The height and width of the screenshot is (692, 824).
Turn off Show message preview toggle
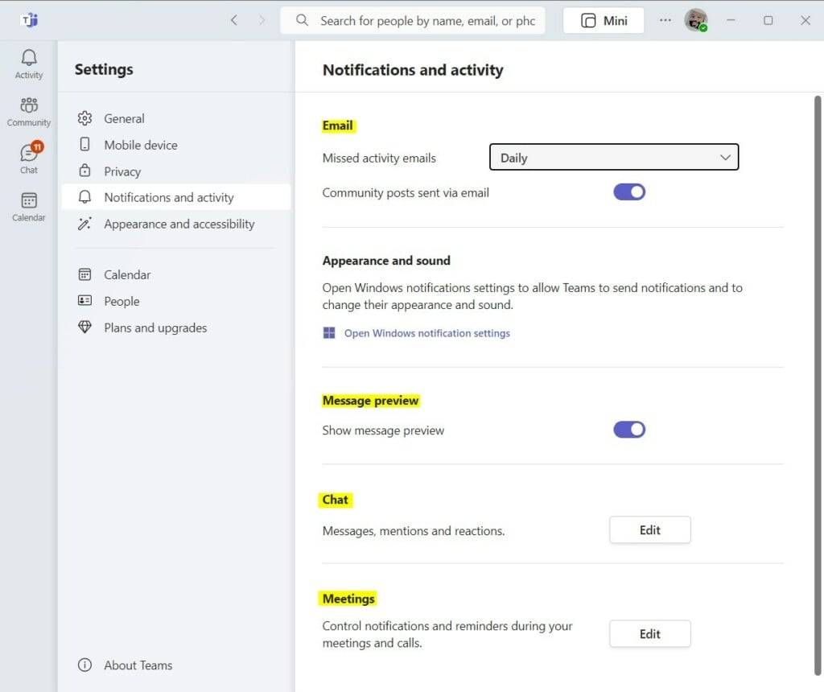(629, 430)
